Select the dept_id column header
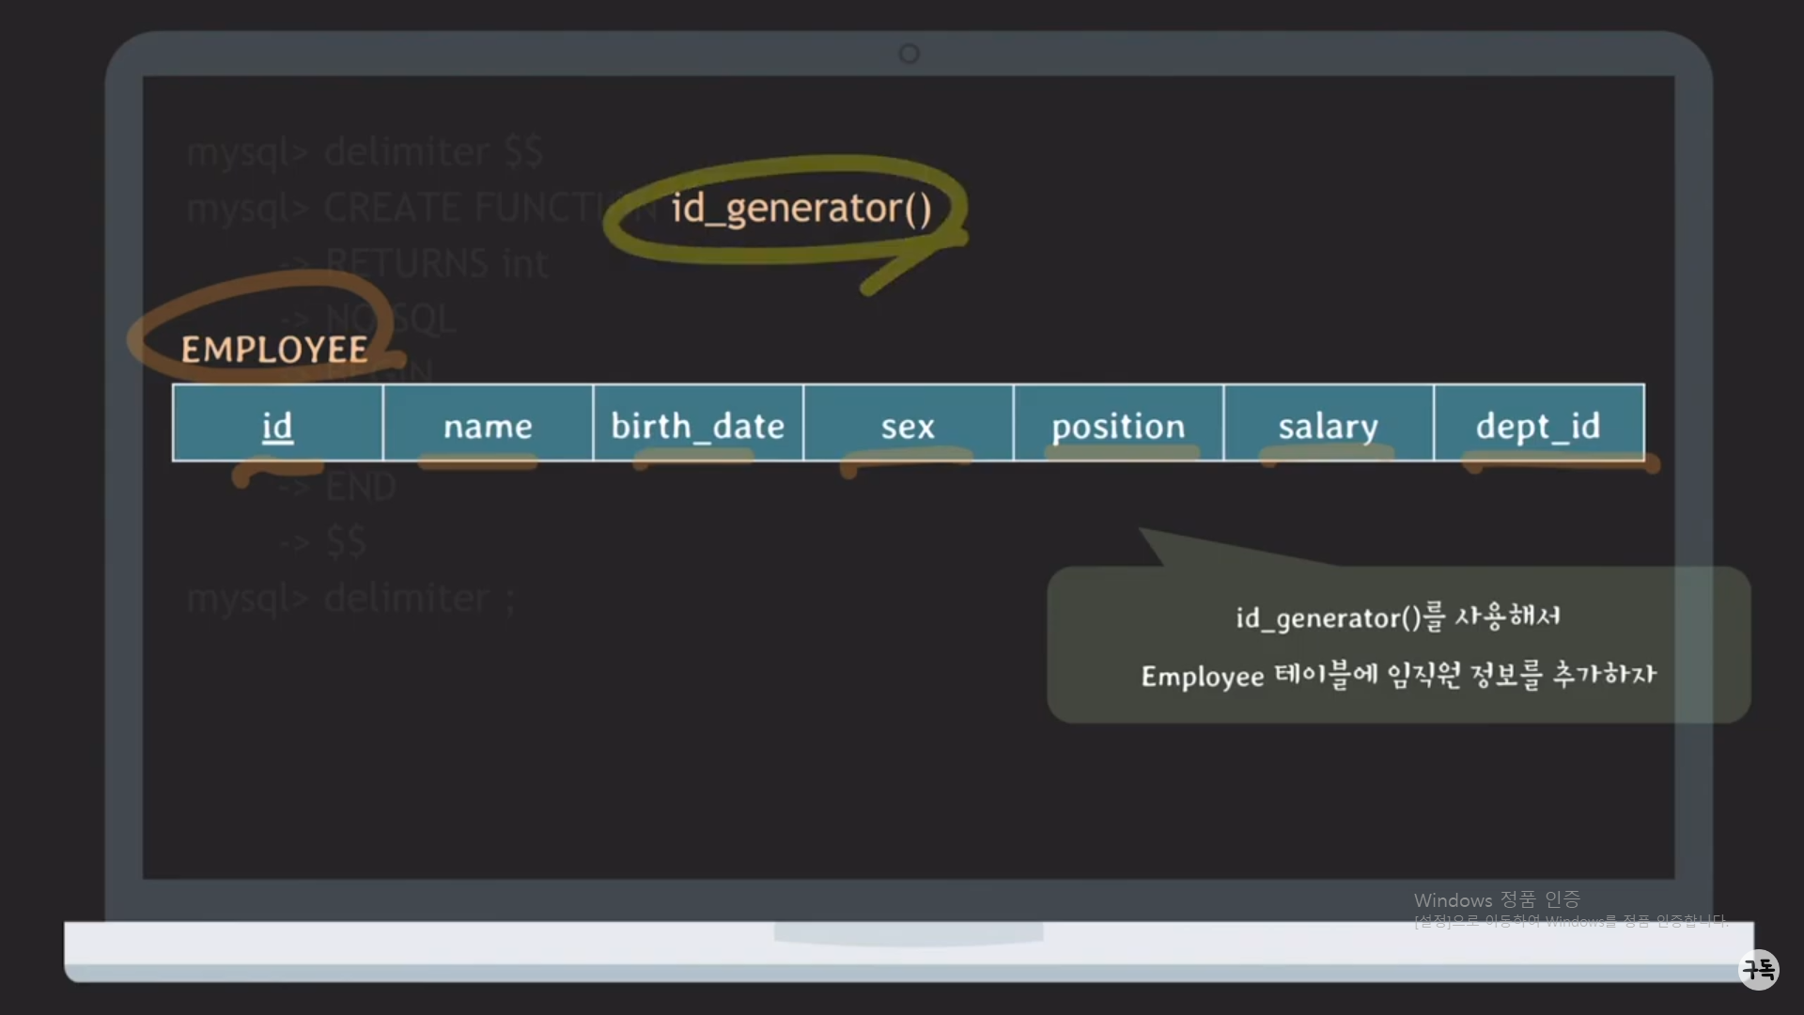The image size is (1804, 1015). 1538,425
